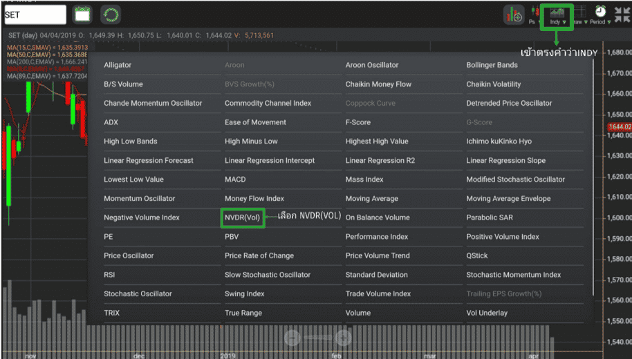The width and height of the screenshot is (632, 359).
Task: Add Commodity Channel Index
Action: [x=268, y=104]
